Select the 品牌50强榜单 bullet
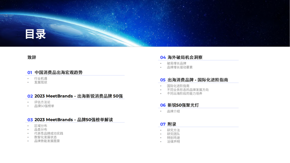 (44, 106)
